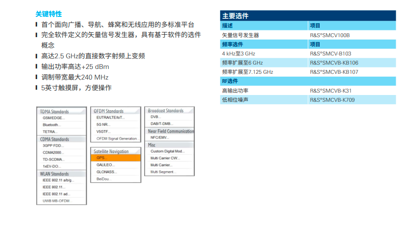Click the Multi Carrier CW entry
The image size is (414, 244).
(x=165, y=158)
